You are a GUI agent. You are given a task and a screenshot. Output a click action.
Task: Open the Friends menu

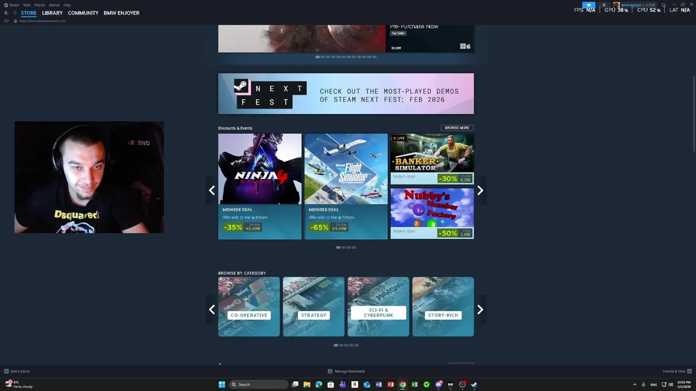pos(40,5)
